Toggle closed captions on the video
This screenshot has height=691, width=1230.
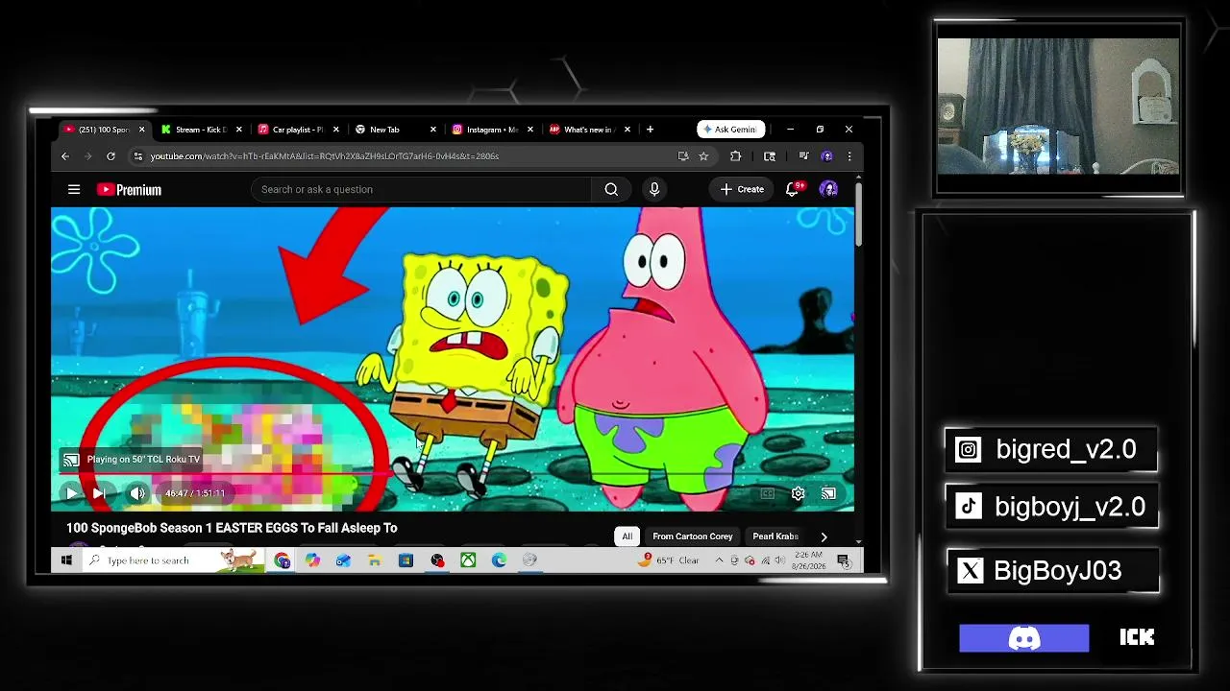coord(767,493)
